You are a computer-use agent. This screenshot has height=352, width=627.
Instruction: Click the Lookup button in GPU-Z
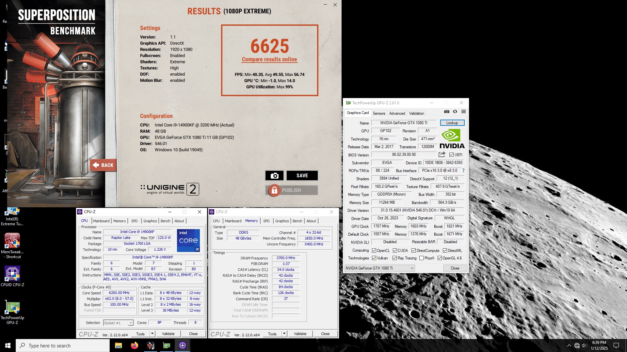[452, 123]
